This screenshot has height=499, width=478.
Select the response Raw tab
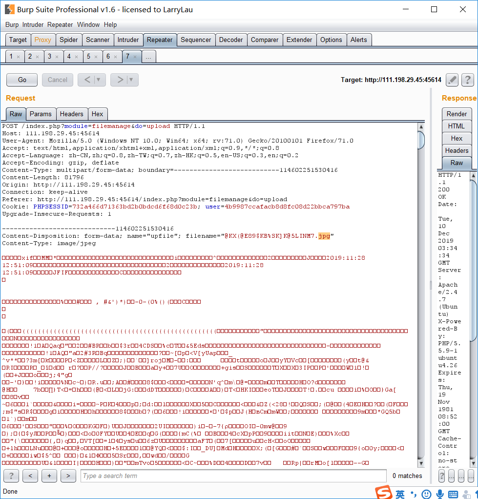click(x=457, y=163)
